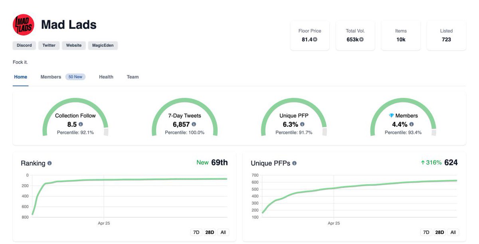Click the Total Vol. 653k card
Image resolution: width=479 pixels, height=244 pixels.
coord(355,35)
